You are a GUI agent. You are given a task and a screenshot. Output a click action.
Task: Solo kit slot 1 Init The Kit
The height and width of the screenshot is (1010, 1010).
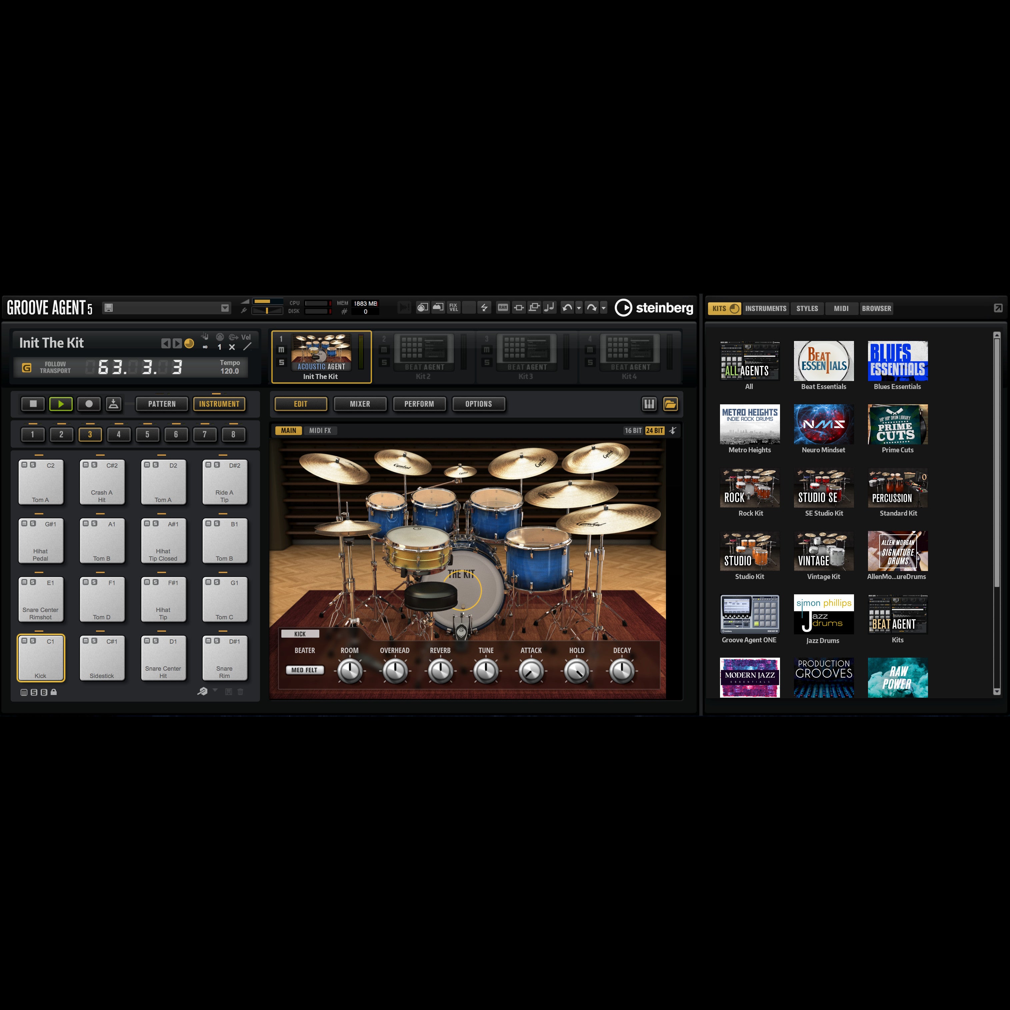[x=281, y=362]
